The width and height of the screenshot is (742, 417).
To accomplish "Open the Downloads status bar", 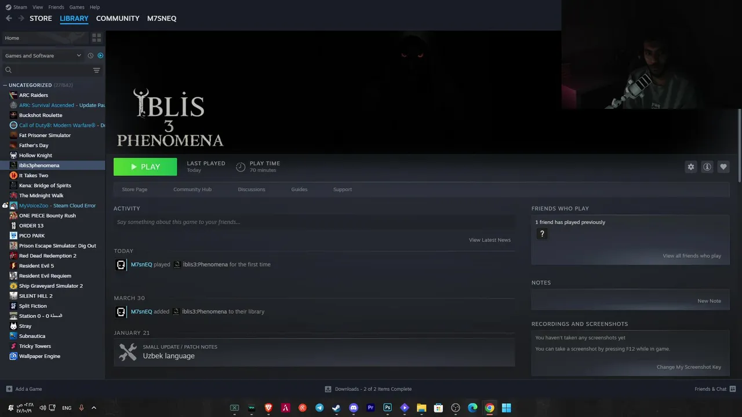I will tap(368, 389).
